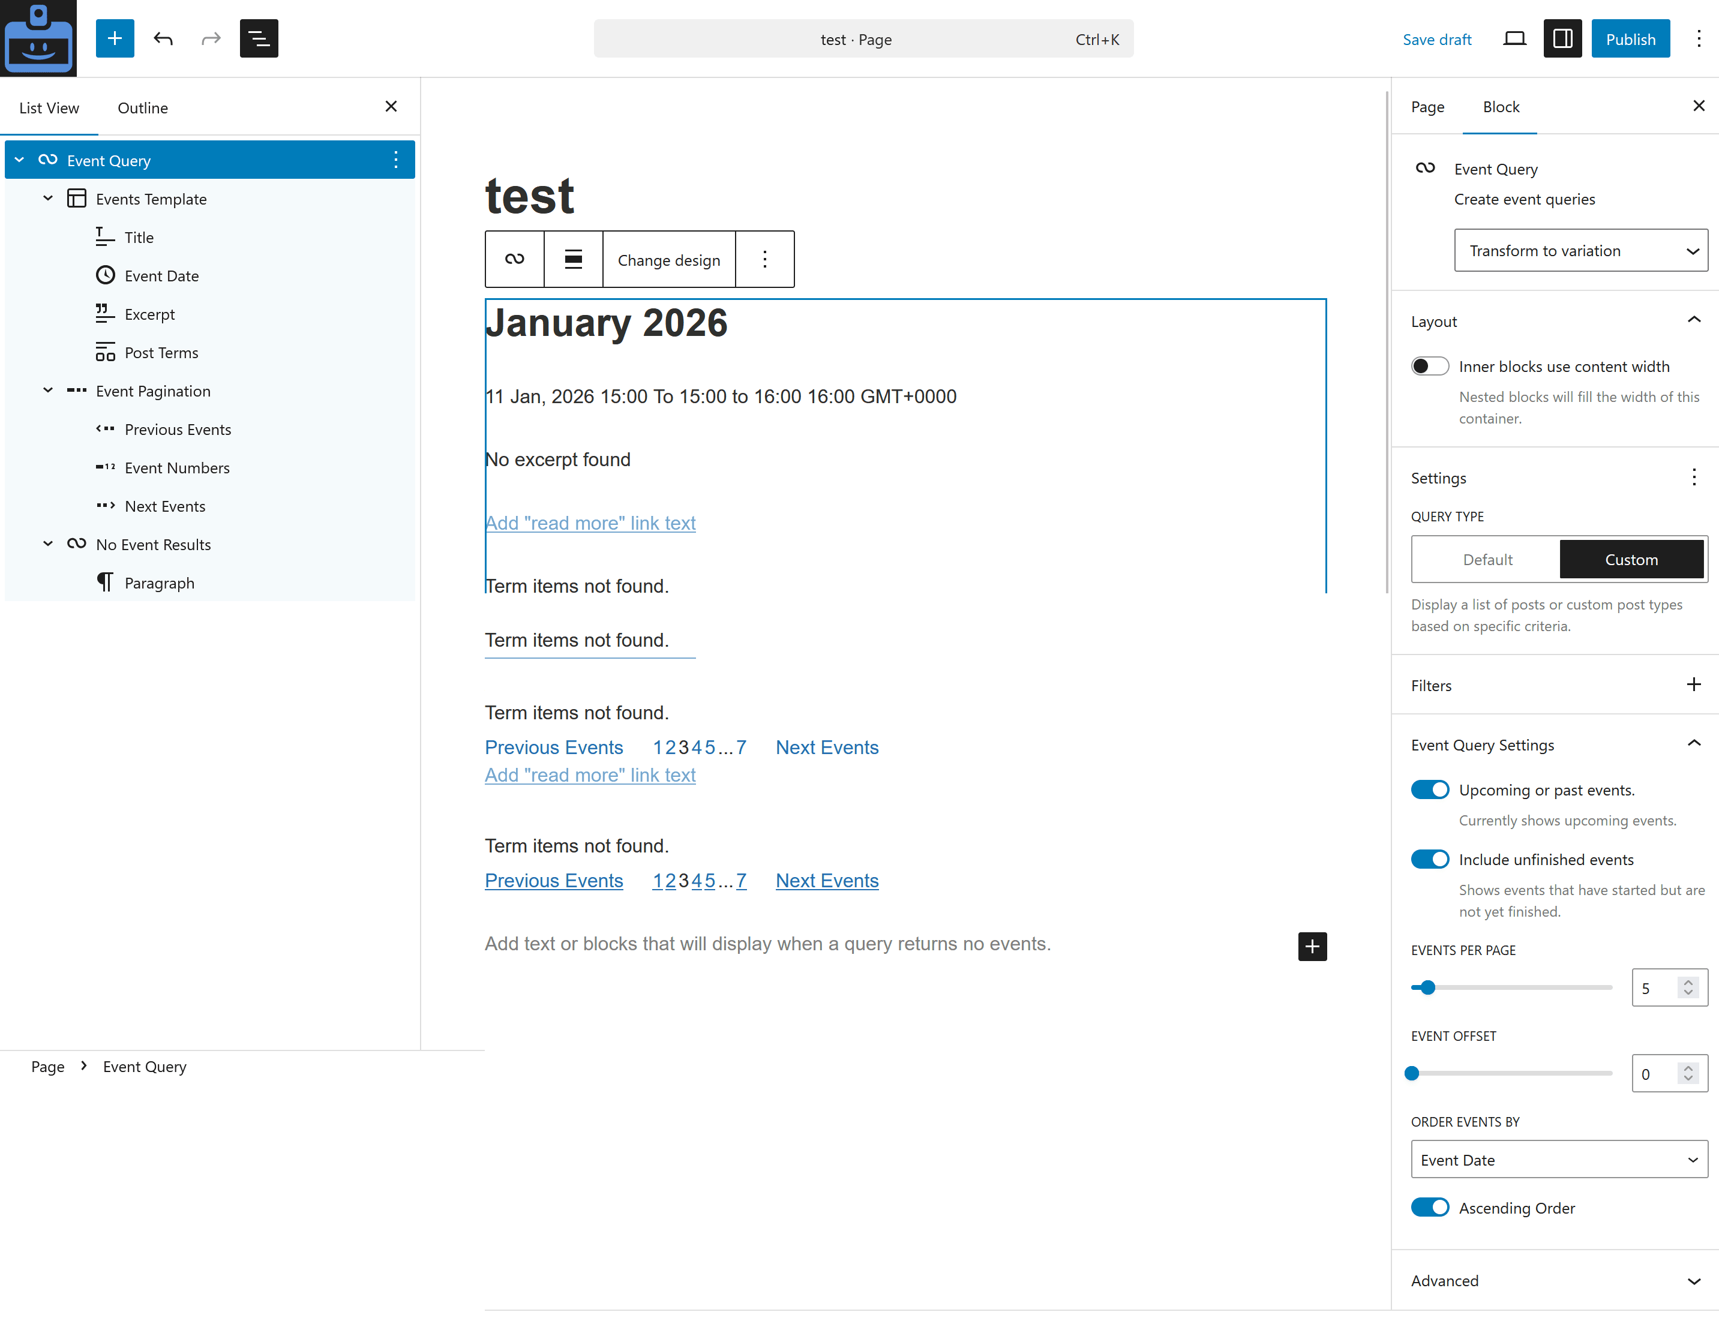Click Event Query block type toolbar icon
The height and width of the screenshot is (1339, 1719).
tap(515, 259)
